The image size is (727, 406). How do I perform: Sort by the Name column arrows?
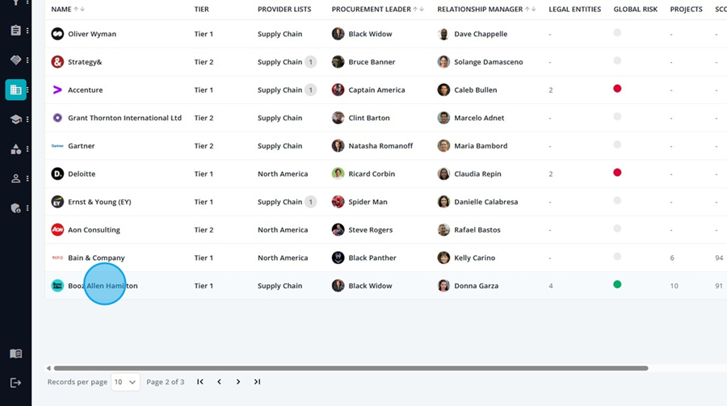pos(79,9)
